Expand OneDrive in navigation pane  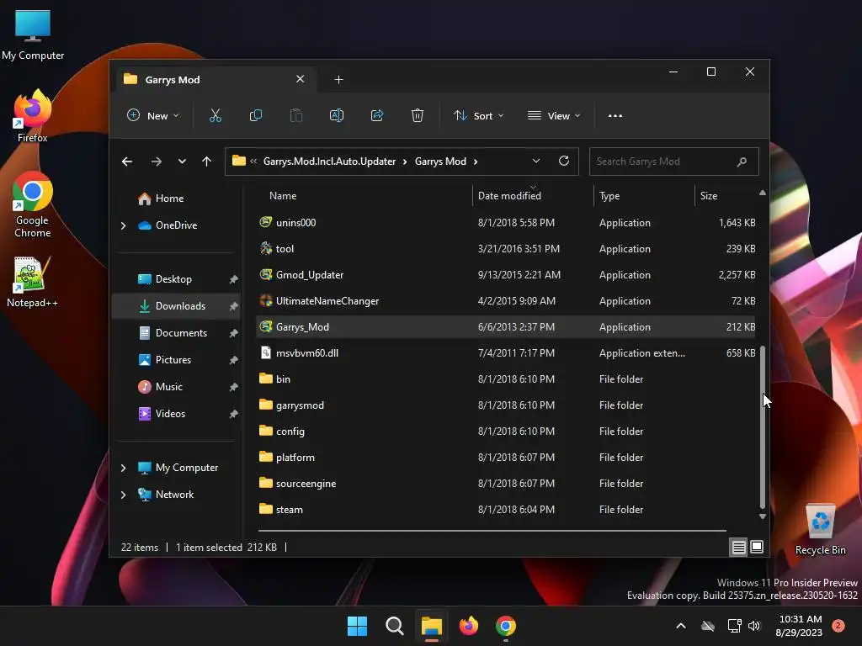123,225
